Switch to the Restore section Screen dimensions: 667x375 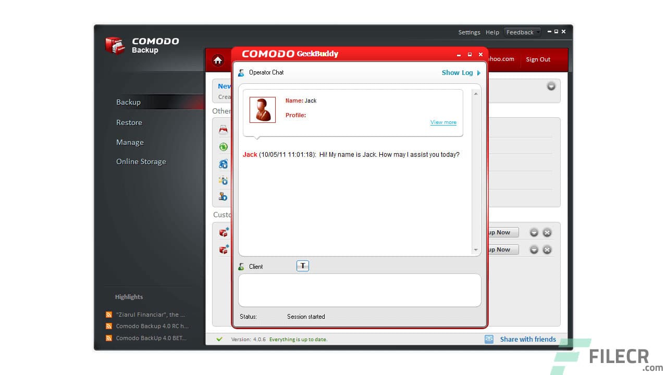point(129,122)
